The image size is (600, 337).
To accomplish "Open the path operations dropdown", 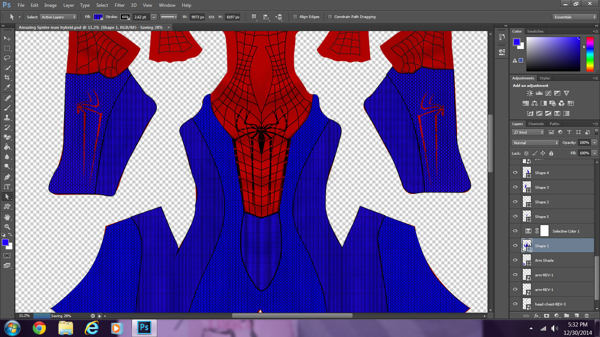I will (254, 17).
